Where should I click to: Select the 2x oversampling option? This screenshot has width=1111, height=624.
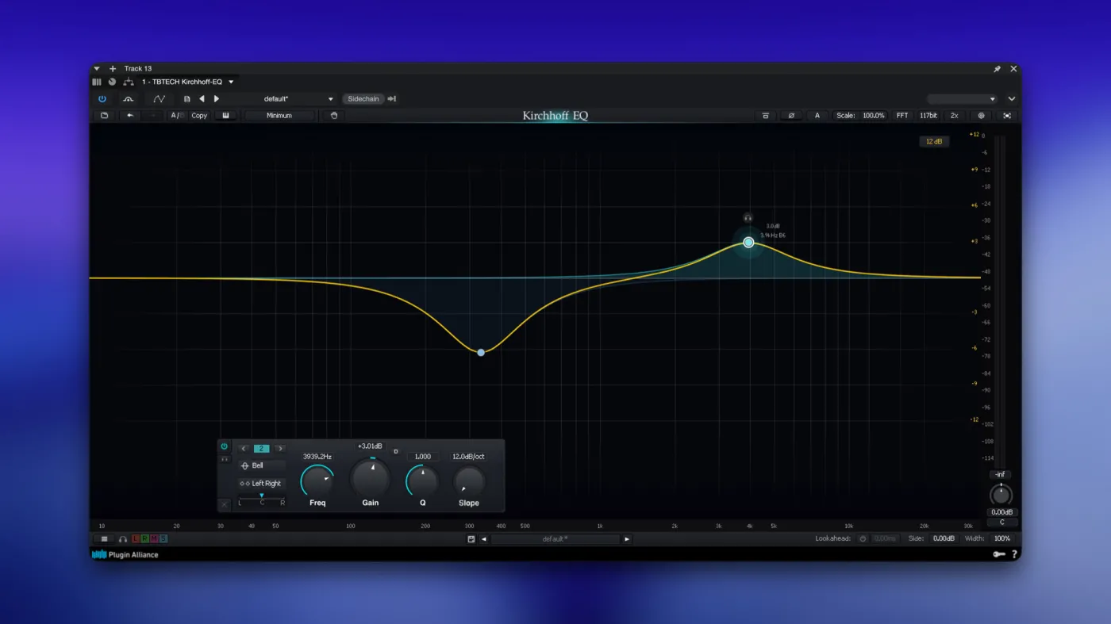click(x=954, y=116)
